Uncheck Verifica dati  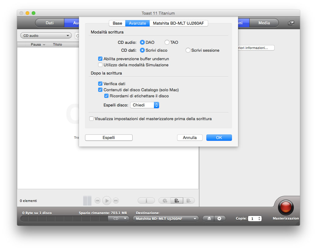[x=100, y=84]
